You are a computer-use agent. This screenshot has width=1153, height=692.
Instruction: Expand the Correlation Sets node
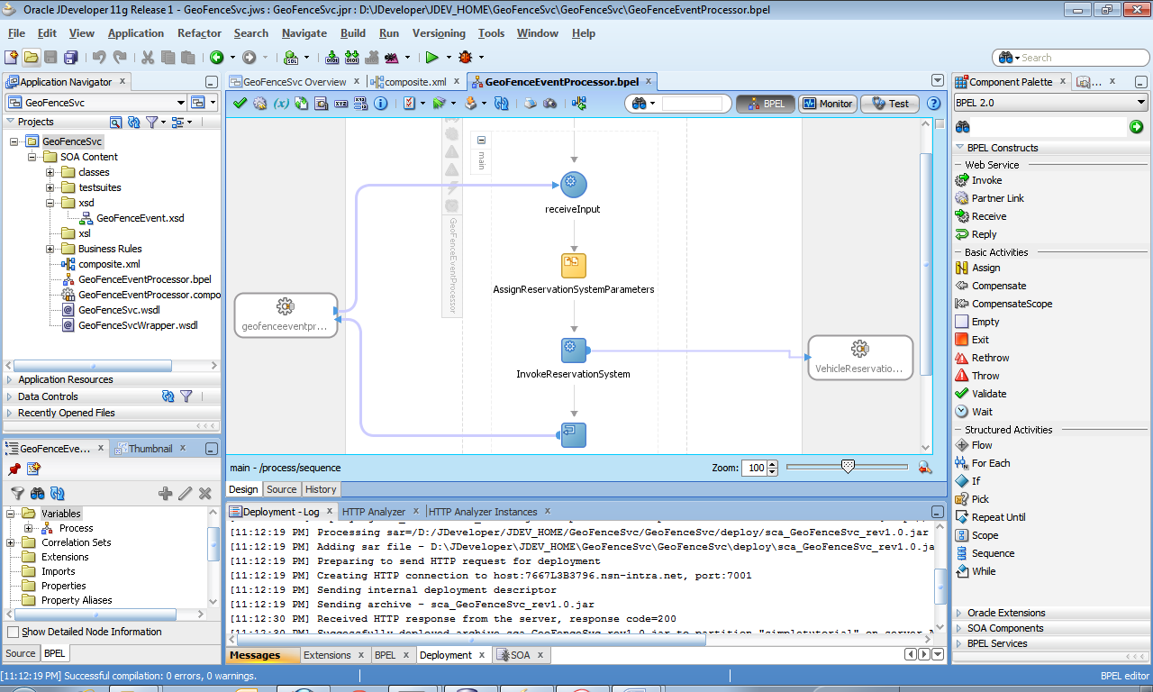[11, 542]
